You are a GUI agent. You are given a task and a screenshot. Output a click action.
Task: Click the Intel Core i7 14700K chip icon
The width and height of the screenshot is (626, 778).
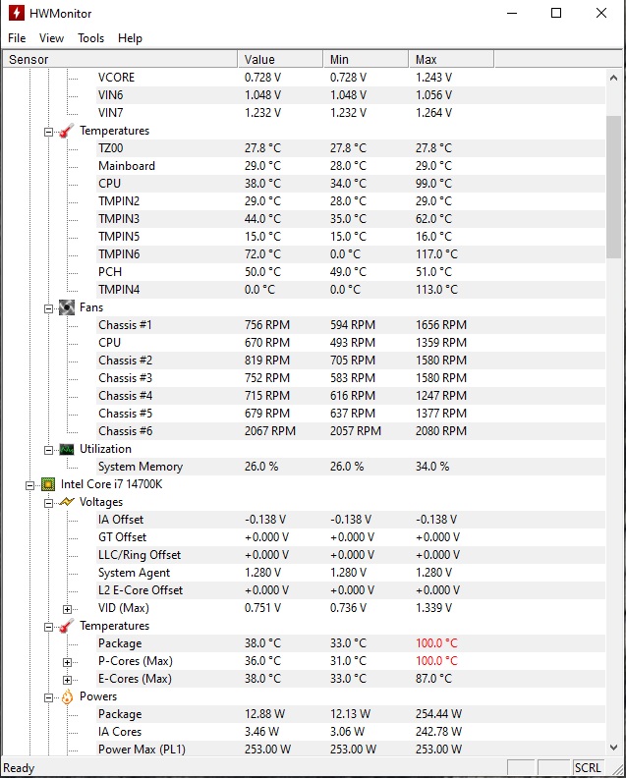[47, 484]
